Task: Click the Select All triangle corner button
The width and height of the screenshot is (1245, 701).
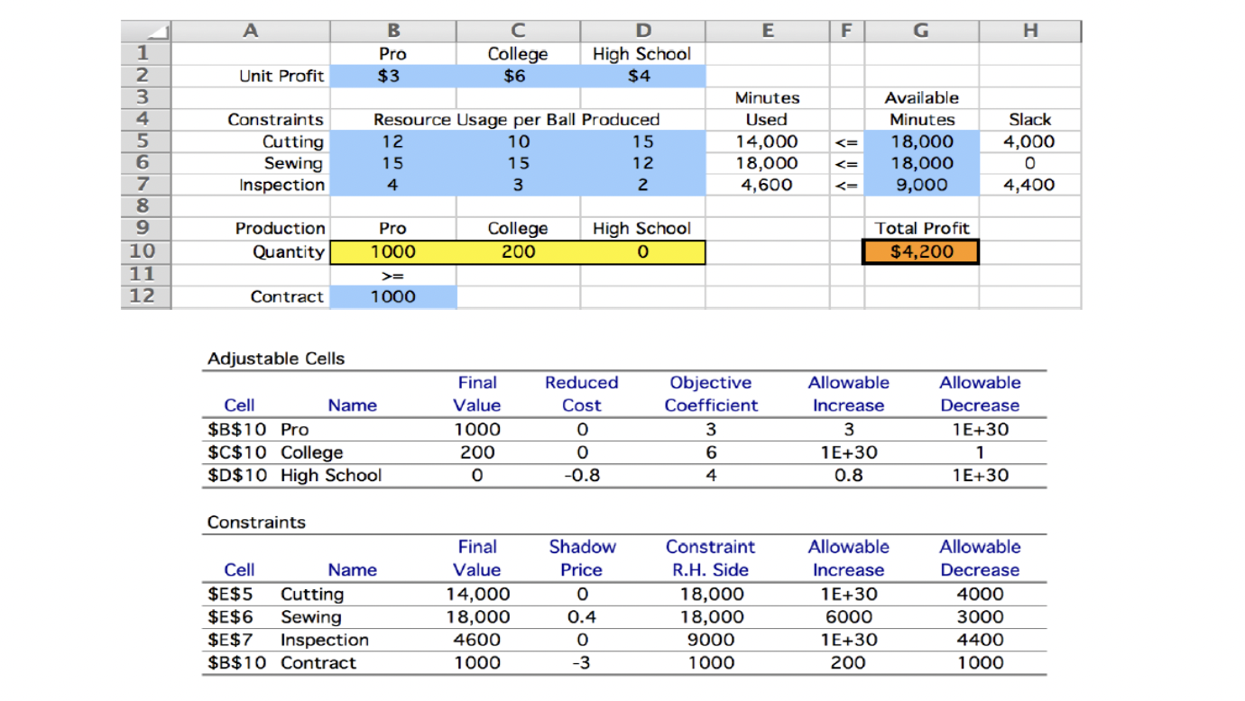Action: coord(147,30)
